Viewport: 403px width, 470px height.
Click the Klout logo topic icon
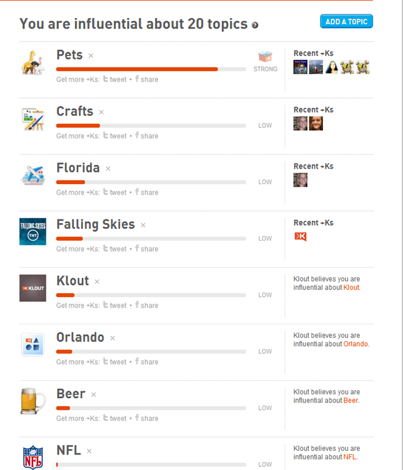coord(32,288)
